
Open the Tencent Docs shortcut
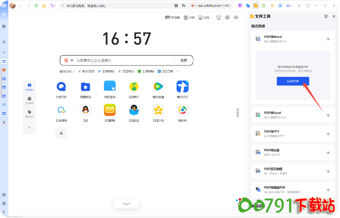pyautogui.click(x=182, y=86)
